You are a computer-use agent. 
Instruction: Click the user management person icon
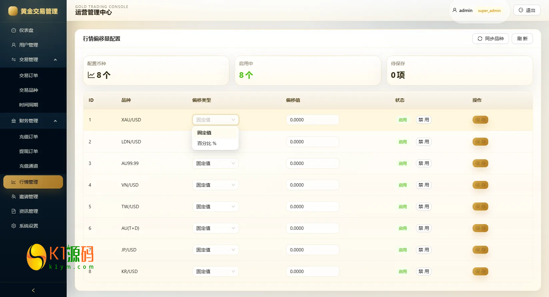coord(14,45)
